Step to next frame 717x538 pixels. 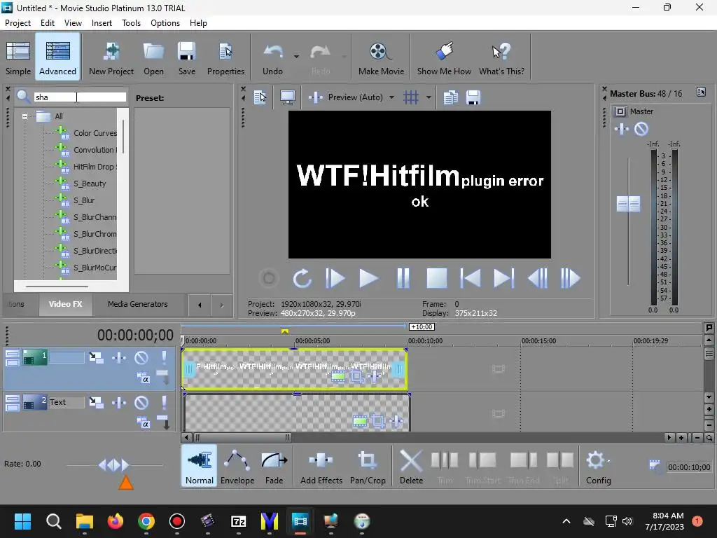pos(570,278)
